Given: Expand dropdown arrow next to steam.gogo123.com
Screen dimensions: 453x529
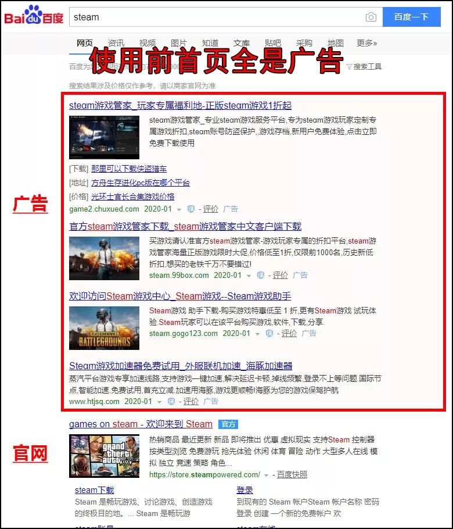Looking at the screenshot, I should pyautogui.click(x=257, y=334).
